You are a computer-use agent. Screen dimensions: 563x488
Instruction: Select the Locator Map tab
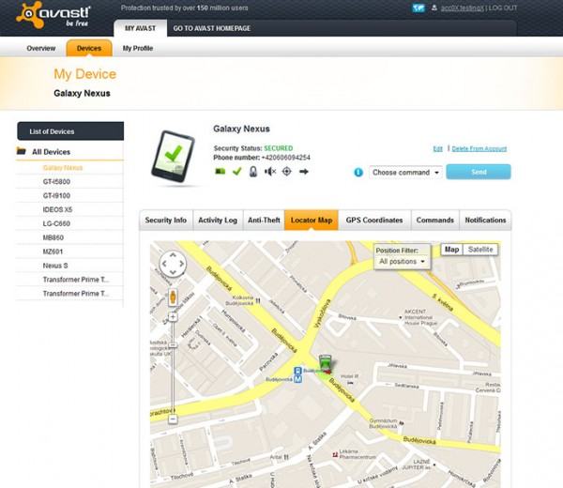(x=312, y=221)
